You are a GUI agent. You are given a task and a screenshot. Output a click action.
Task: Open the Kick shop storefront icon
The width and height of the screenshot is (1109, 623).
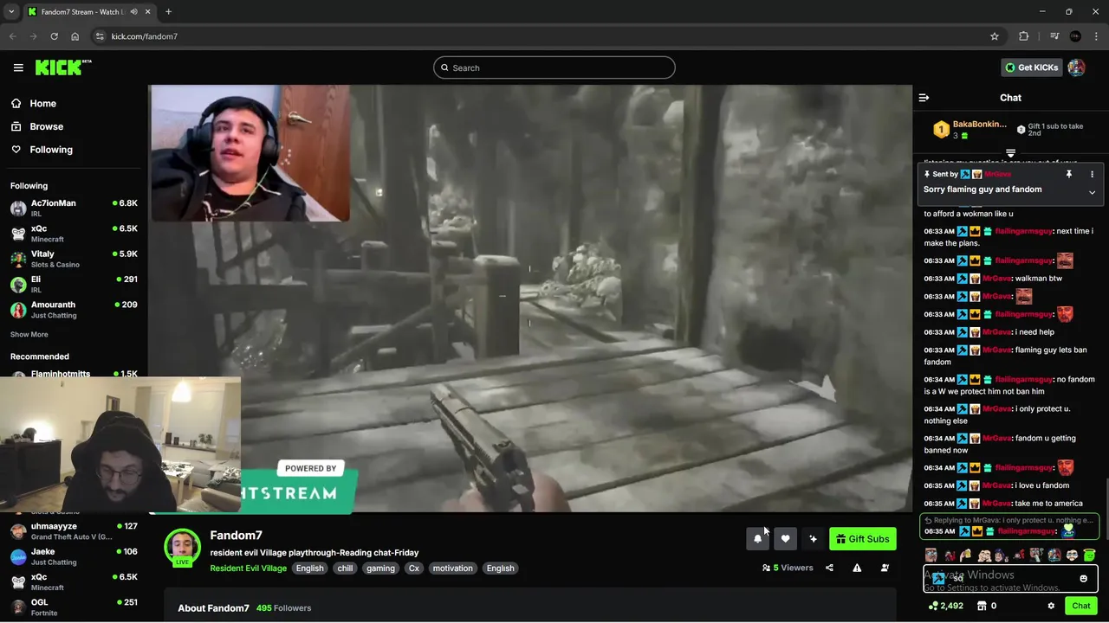[x=981, y=606]
